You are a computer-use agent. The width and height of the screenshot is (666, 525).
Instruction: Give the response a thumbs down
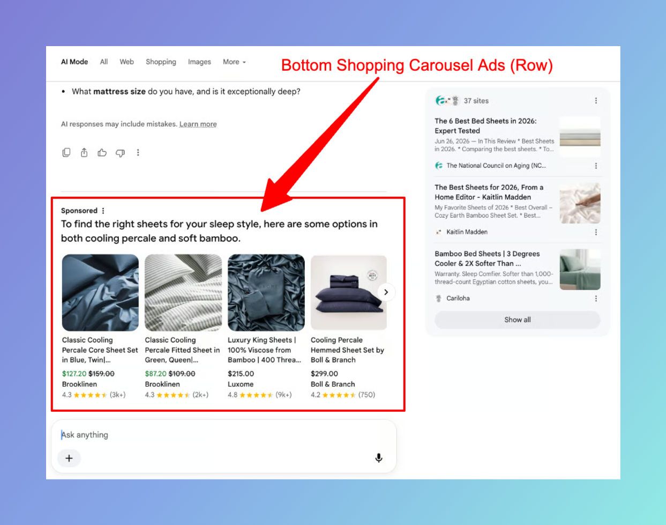(120, 153)
